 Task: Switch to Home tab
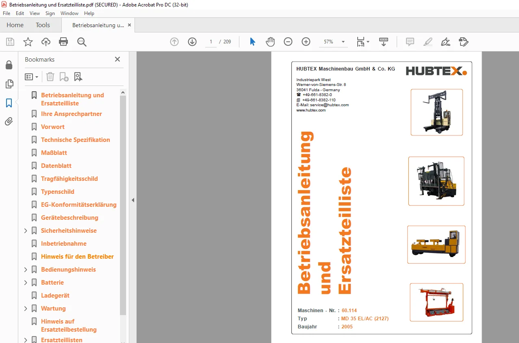point(15,25)
